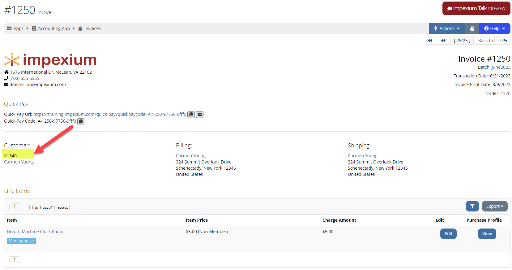This screenshot has height=270, width=512.
Task: Select customer number #1340
Action: coord(11,156)
